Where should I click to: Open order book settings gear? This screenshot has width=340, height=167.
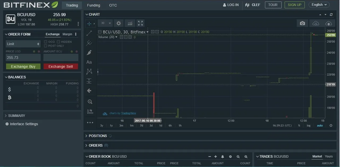coord(230,157)
